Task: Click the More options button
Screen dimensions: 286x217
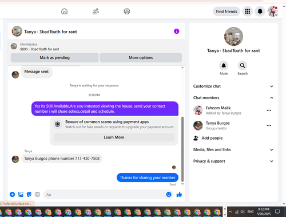Action: click(x=141, y=58)
